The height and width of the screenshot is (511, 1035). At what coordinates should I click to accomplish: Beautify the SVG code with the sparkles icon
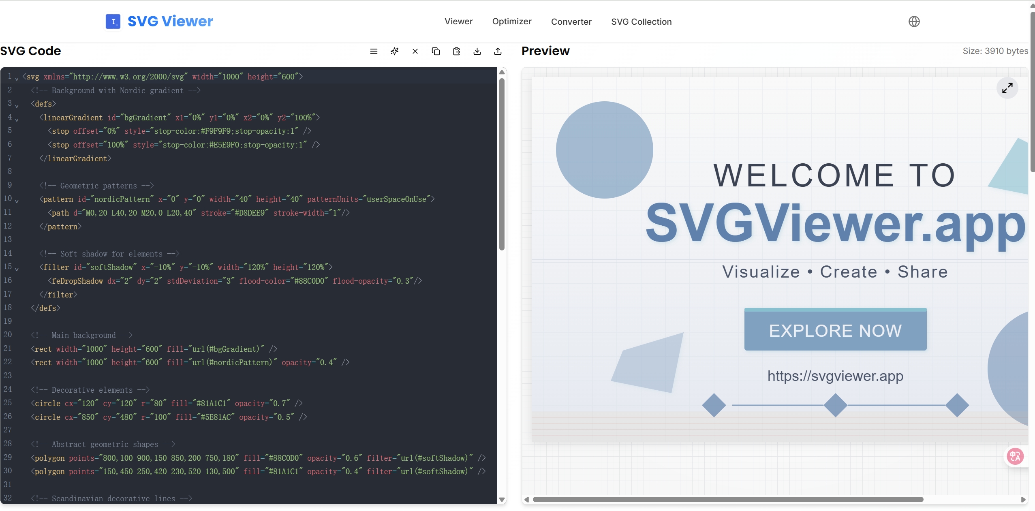(x=394, y=51)
